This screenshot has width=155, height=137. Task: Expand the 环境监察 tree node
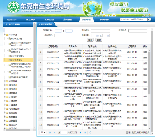5,101
